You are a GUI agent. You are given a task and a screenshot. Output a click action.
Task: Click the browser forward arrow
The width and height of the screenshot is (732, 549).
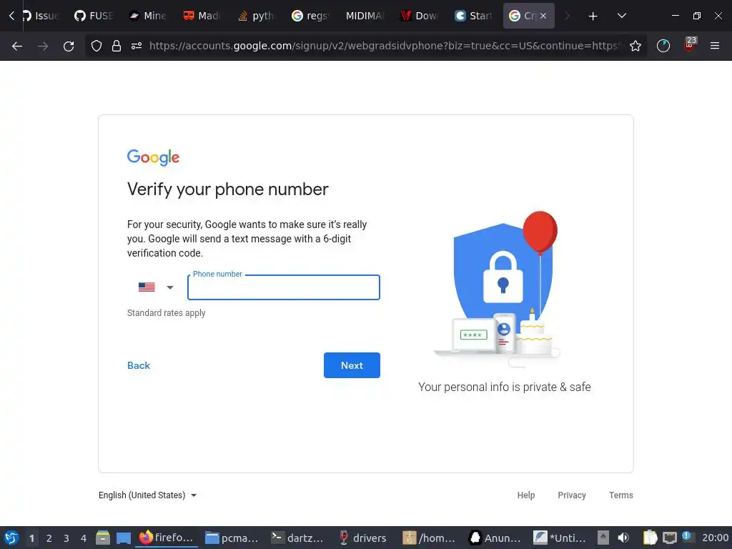(x=42, y=46)
